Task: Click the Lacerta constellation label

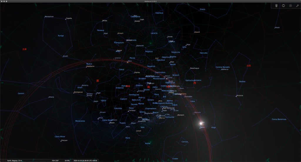Action: click(x=154, y=33)
